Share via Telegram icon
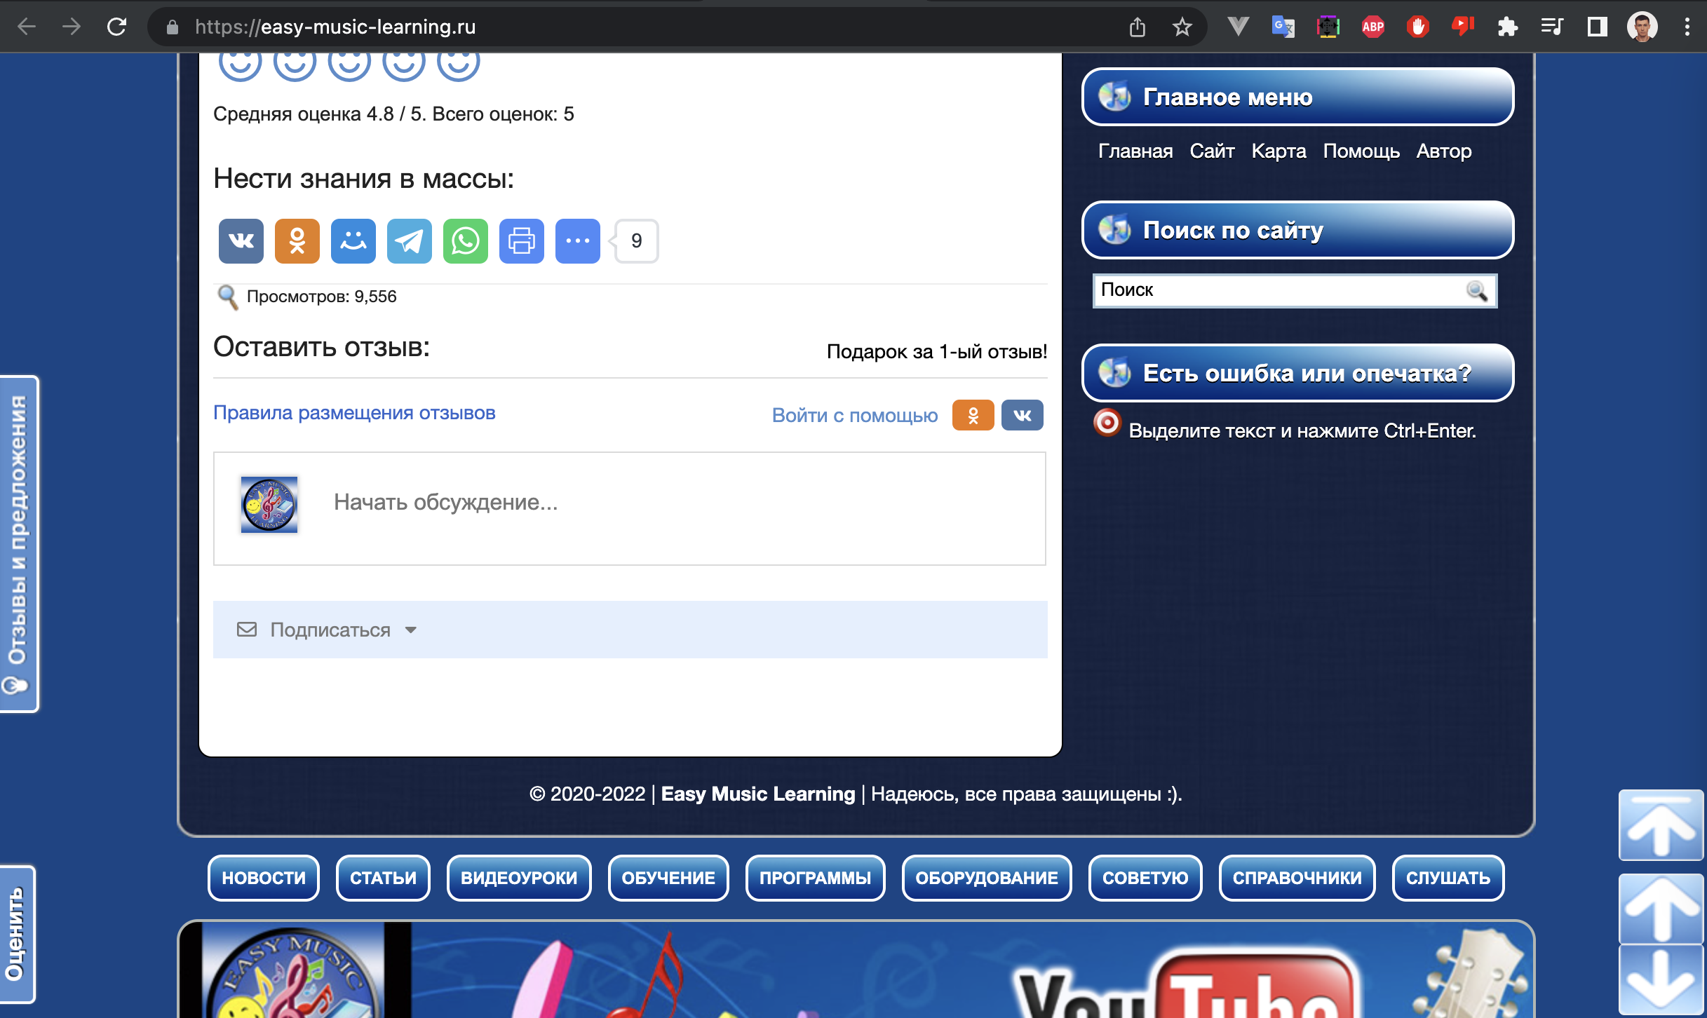1707x1018 pixels. coord(409,241)
